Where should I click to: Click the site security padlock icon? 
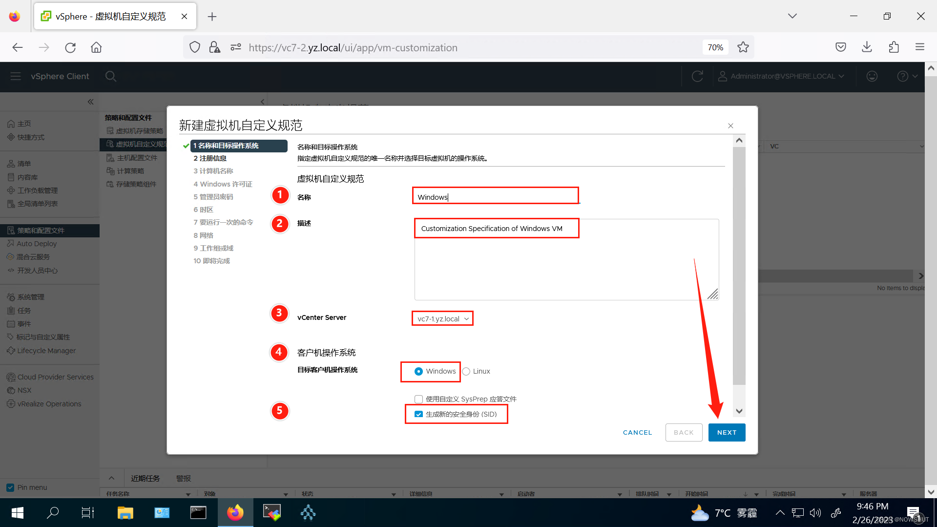(214, 47)
